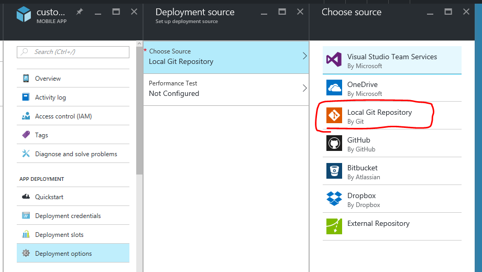Click the Bitbucket bucket icon
The width and height of the screenshot is (482, 272).
(x=334, y=171)
